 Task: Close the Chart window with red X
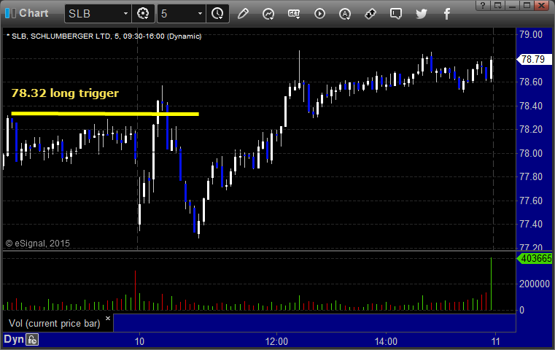(x=542, y=5)
